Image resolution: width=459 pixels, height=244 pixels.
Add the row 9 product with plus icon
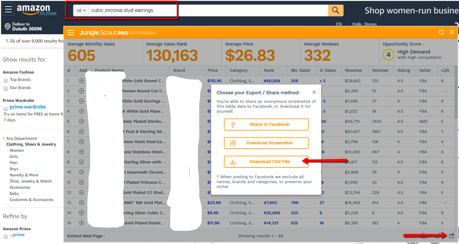point(82,162)
